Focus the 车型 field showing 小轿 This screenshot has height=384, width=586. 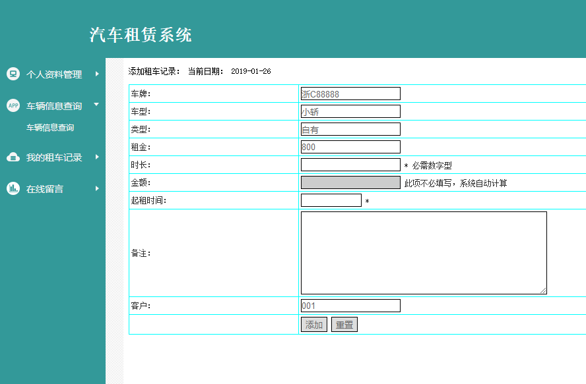pos(350,111)
